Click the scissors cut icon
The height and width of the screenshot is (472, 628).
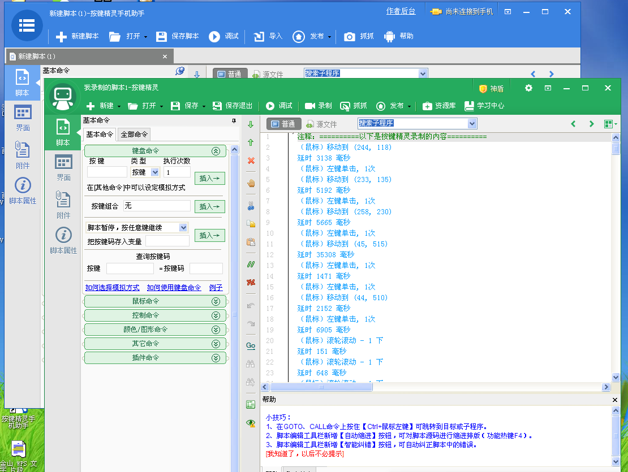click(251, 206)
